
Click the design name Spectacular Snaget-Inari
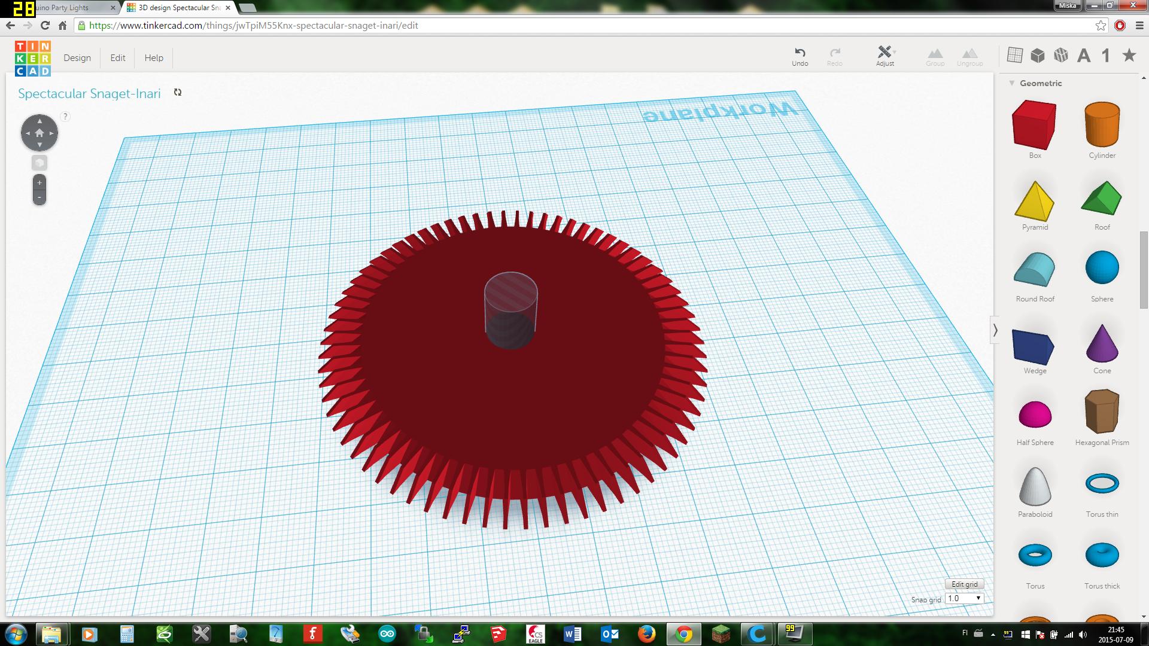(89, 93)
